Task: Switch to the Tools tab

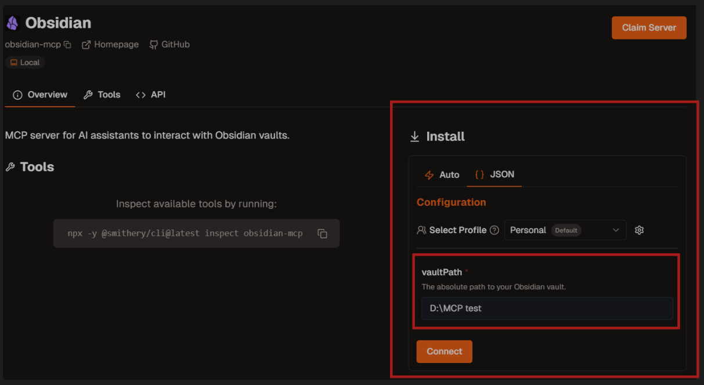Action: click(102, 95)
